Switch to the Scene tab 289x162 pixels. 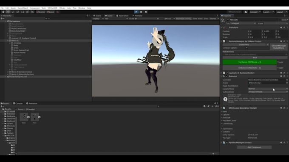click(97, 16)
